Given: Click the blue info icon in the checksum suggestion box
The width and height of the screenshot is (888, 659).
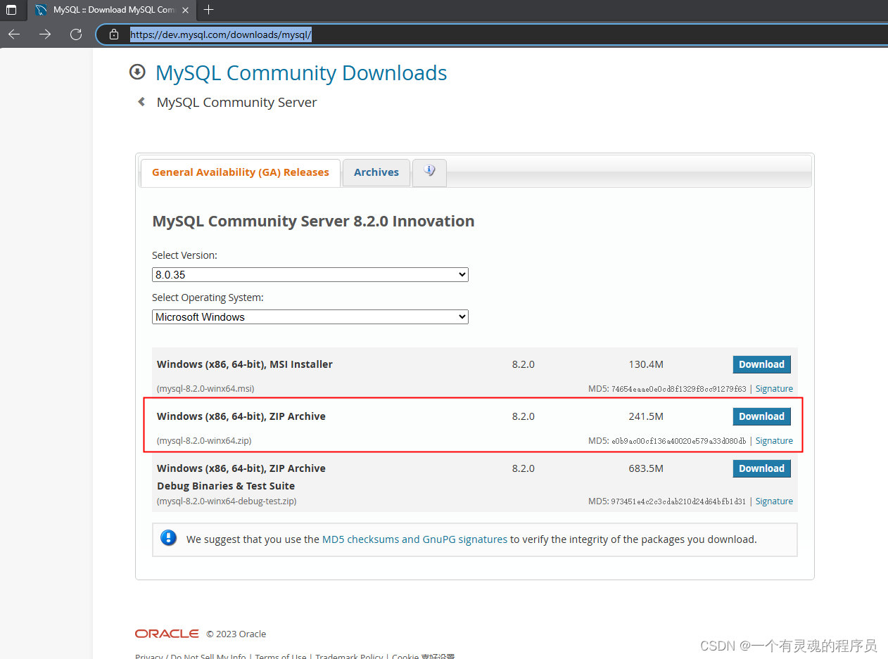Looking at the screenshot, I should (168, 537).
